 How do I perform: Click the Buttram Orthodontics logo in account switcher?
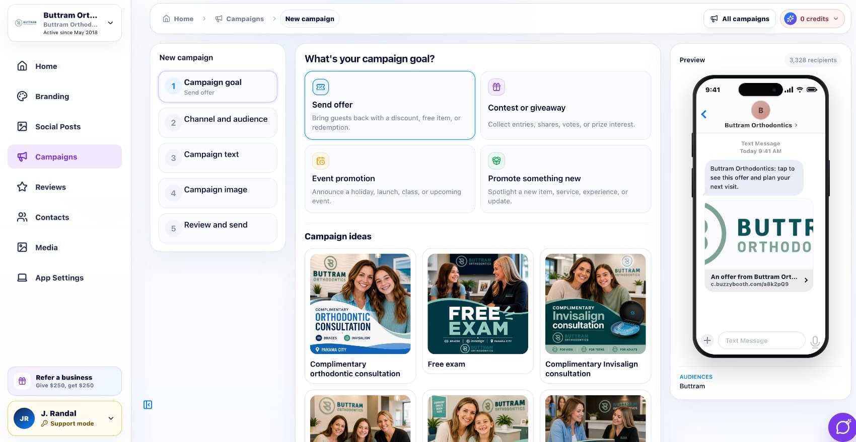click(x=26, y=23)
